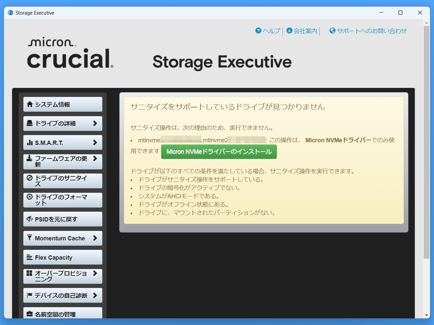The height and width of the screenshot is (325, 434).
Task: Open デバイスの自己診断 in the sidebar
Action: pyautogui.click(x=63, y=295)
